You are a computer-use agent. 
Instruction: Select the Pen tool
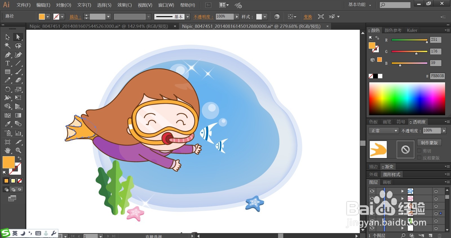tap(8, 55)
